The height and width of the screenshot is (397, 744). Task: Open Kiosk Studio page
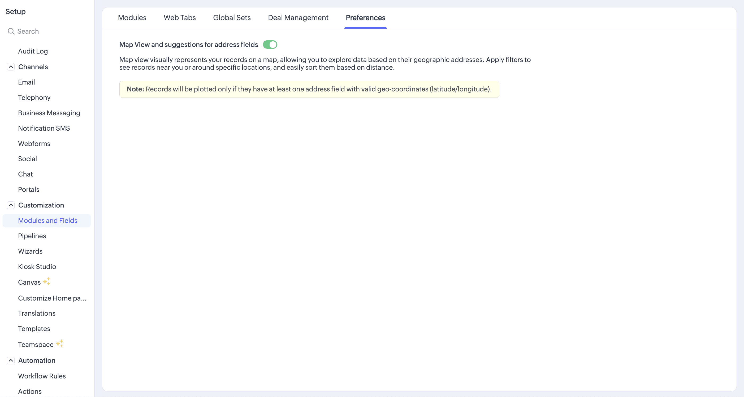37,267
